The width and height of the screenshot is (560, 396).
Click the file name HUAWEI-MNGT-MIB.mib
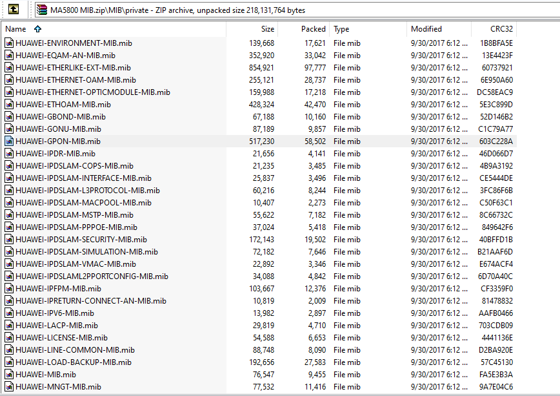point(58,387)
